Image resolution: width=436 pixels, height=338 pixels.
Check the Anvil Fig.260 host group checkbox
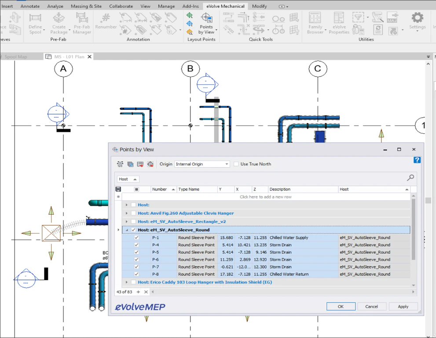coord(133,213)
